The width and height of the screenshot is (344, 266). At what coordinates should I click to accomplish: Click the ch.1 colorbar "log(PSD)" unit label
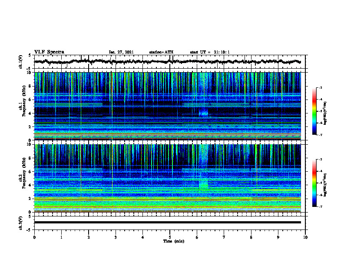325,113
